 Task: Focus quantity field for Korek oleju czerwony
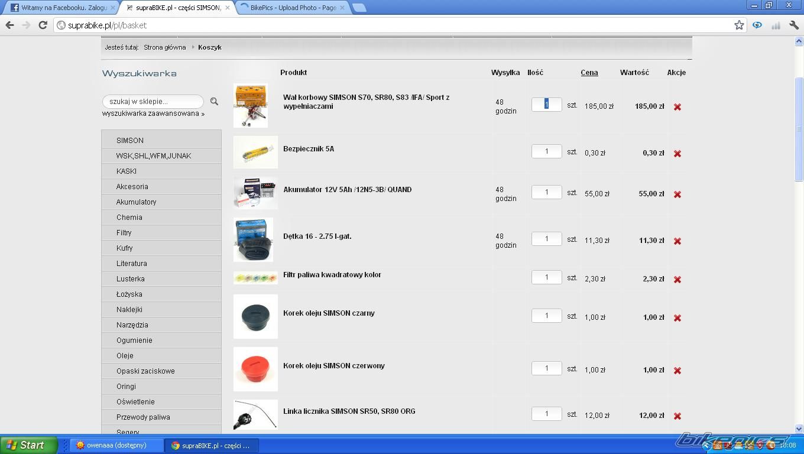546,368
